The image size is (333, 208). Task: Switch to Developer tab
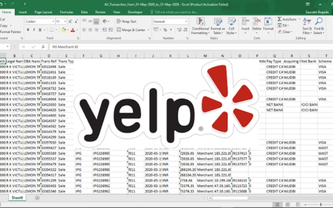tap(135, 12)
